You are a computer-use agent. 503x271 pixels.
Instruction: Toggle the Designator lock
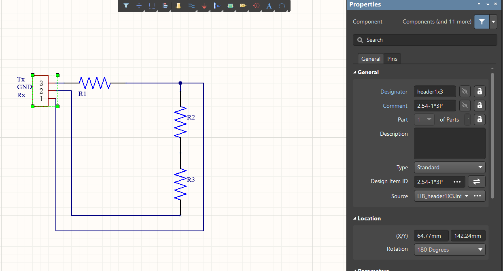pos(480,92)
